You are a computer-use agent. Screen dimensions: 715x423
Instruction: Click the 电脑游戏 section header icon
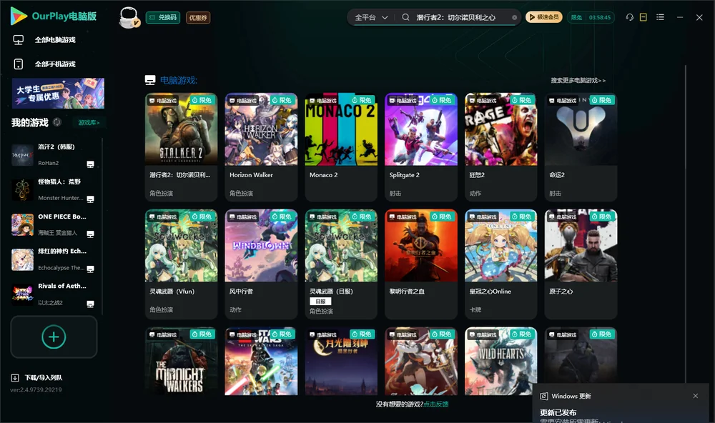point(150,80)
